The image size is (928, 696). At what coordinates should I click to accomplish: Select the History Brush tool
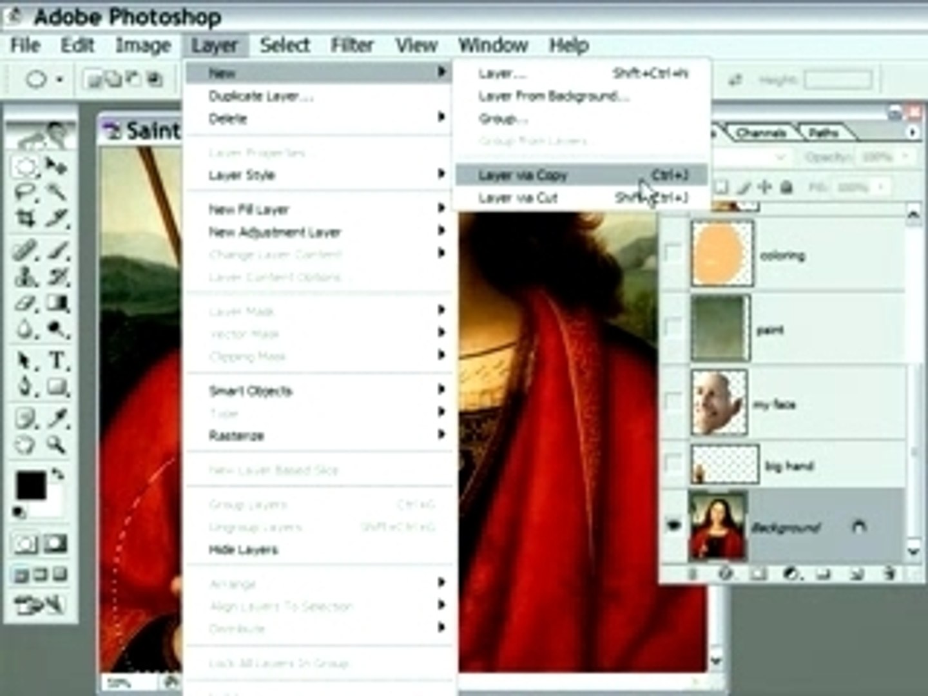[x=57, y=276]
